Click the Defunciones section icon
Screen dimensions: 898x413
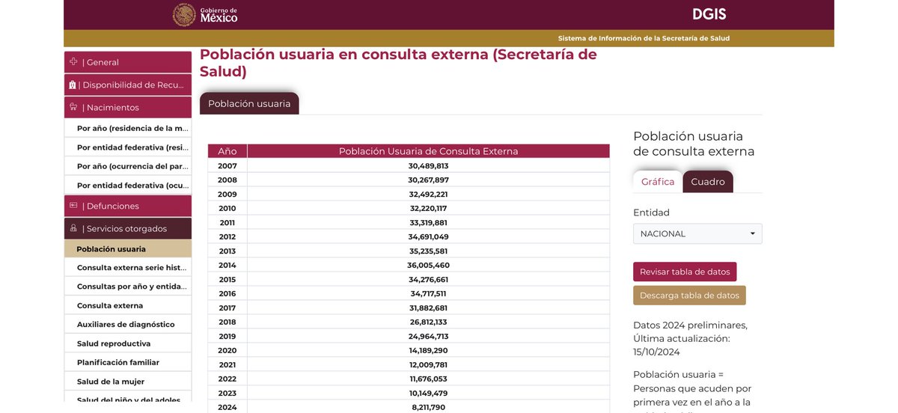(x=73, y=205)
